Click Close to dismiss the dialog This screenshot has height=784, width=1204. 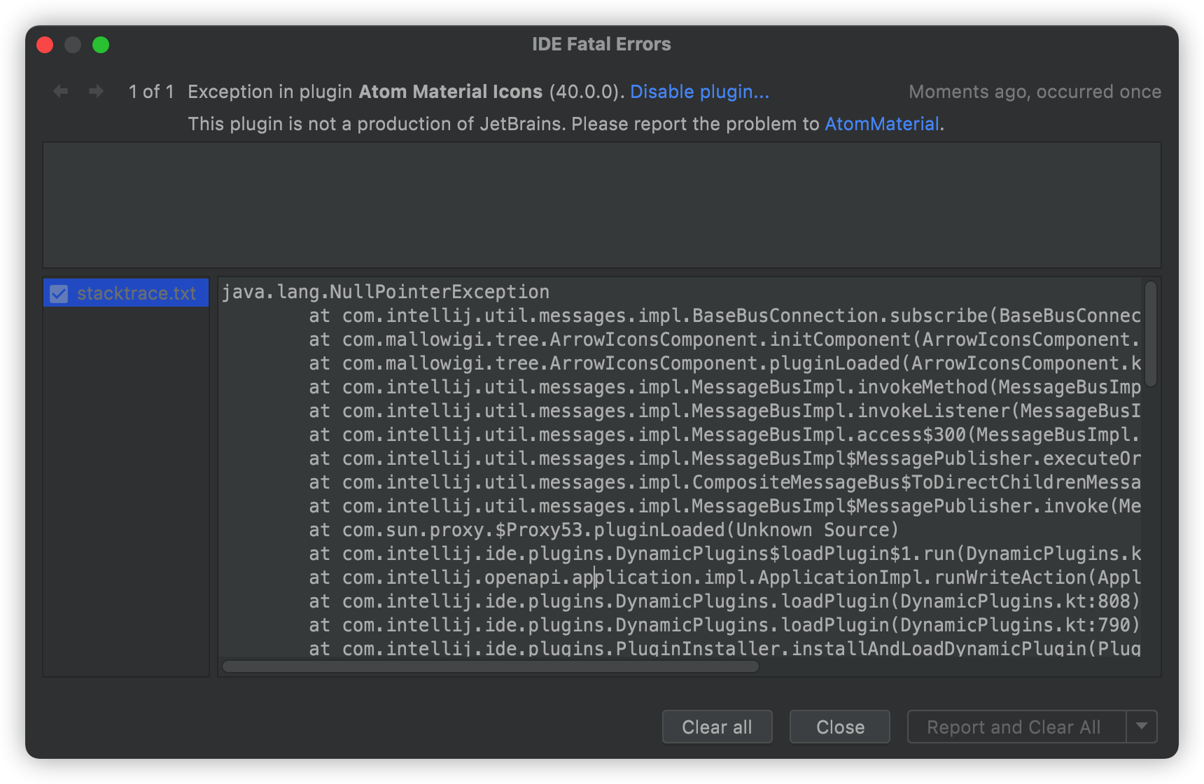(x=839, y=727)
